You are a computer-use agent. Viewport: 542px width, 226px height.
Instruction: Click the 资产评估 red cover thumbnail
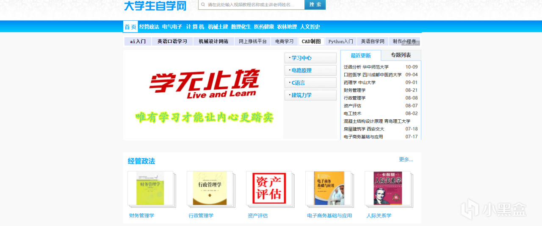pyautogui.click(x=269, y=188)
